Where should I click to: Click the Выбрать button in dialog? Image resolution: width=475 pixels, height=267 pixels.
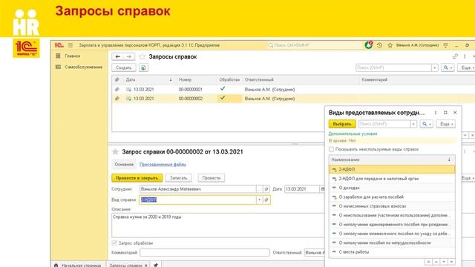[x=342, y=124]
